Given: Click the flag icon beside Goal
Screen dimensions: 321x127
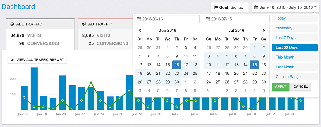Looking at the screenshot, I should click(216, 7).
